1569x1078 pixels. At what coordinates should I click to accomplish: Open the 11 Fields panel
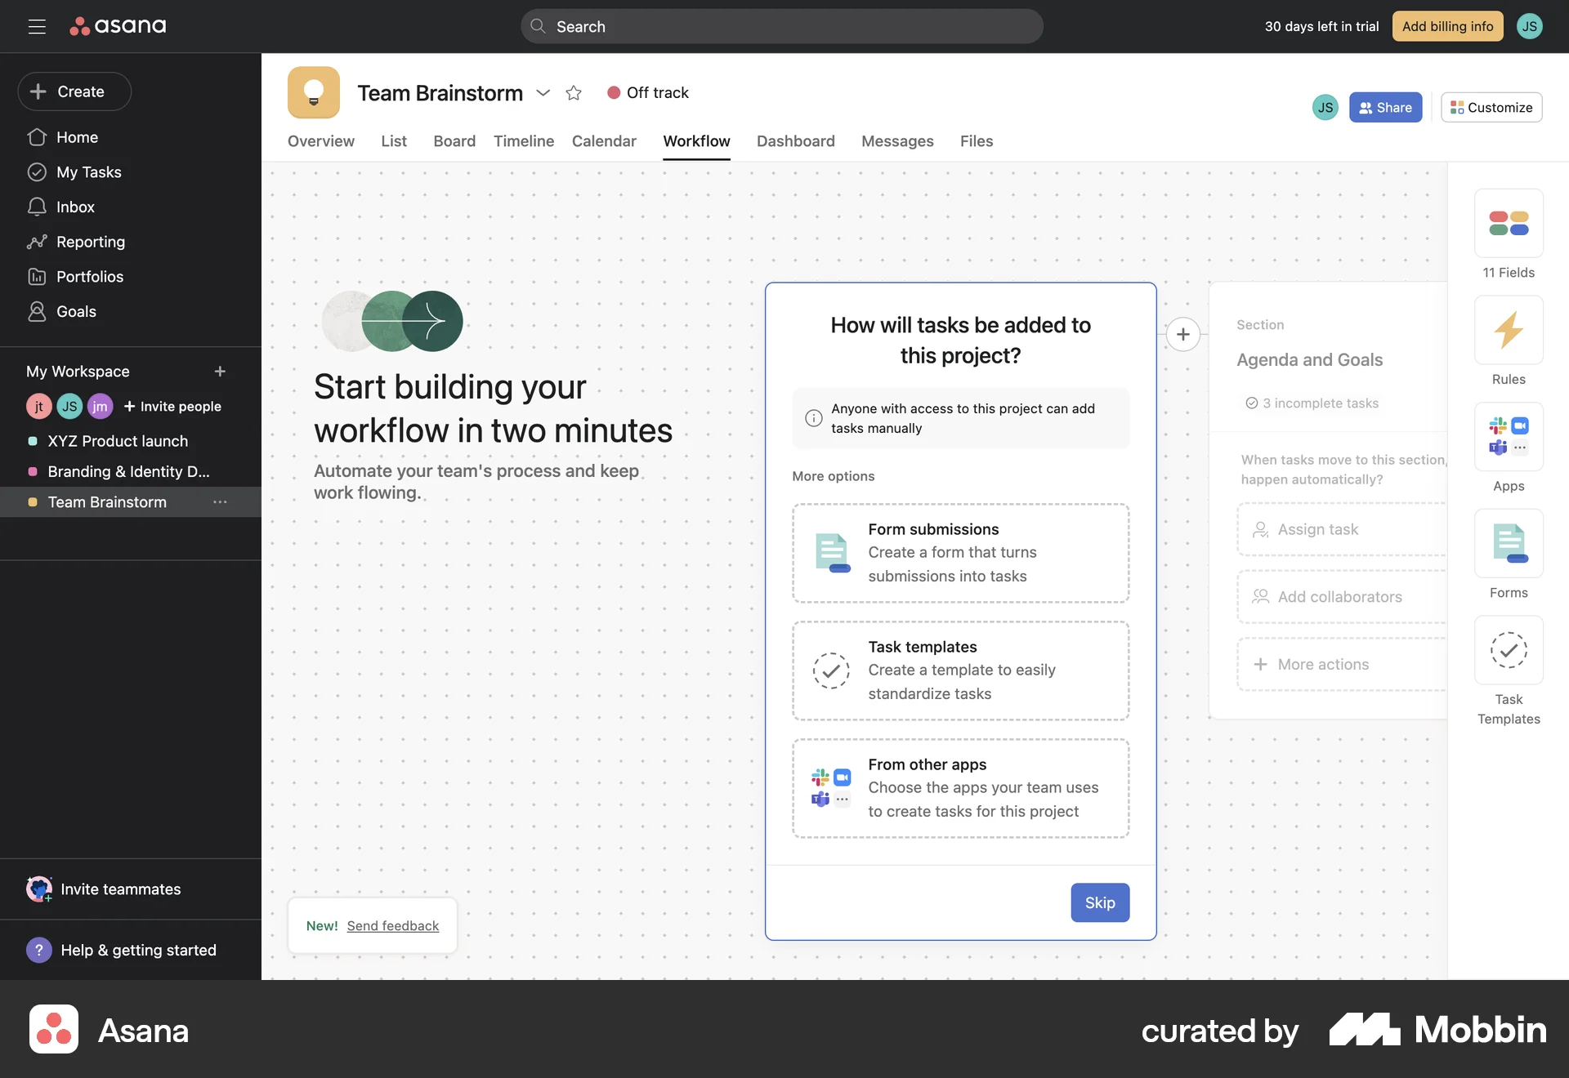click(x=1508, y=223)
